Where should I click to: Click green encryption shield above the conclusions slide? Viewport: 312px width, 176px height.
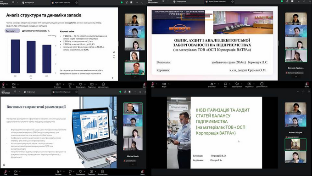(x=120, y=92)
